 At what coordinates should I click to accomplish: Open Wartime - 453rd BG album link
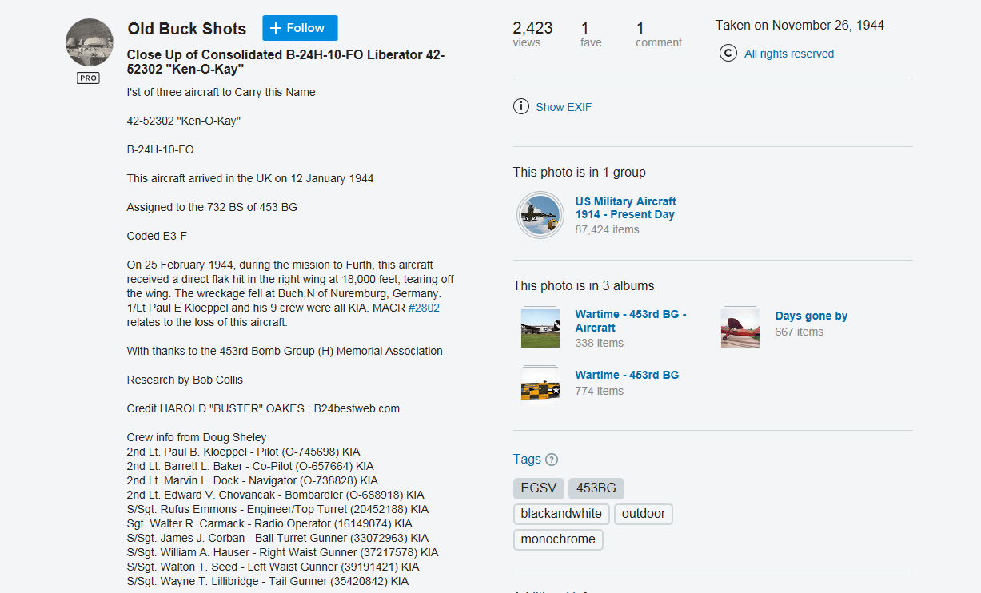[x=627, y=375]
